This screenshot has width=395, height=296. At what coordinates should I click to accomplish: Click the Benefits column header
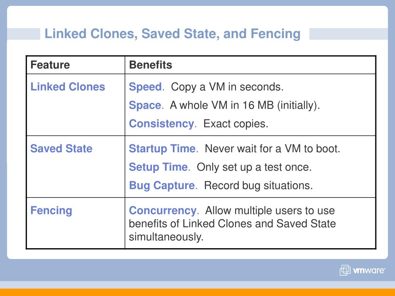[x=150, y=65]
